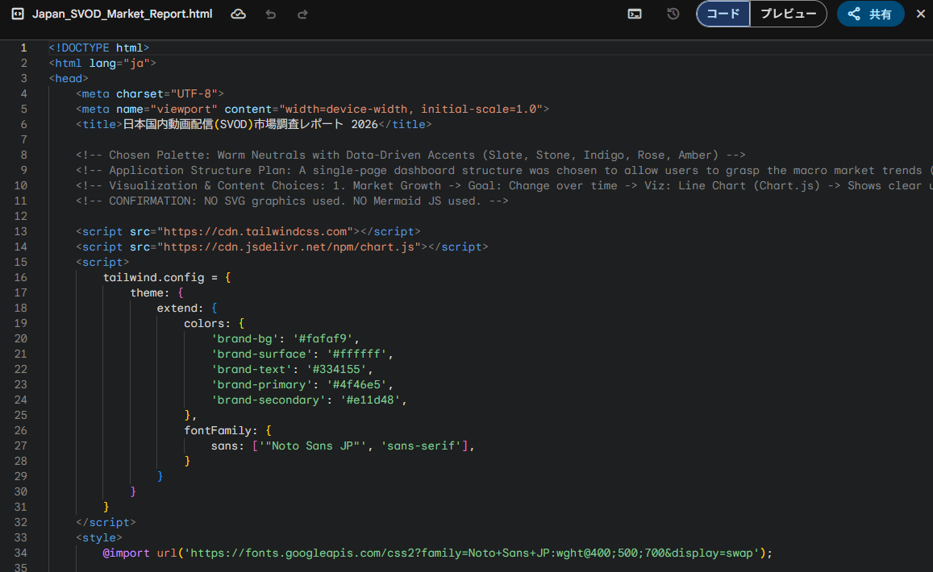This screenshot has width=933, height=572.
Task: Open version history clock icon
Action: pos(673,15)
